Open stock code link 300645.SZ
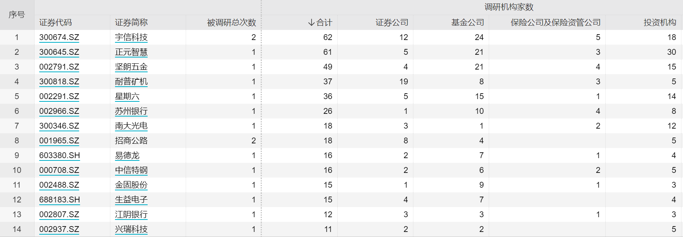 click(59, 52)
